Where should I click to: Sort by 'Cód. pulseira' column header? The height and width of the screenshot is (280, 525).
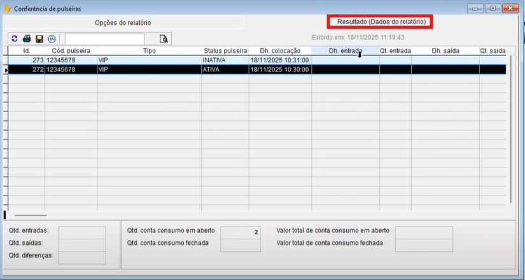click(71, 50)
